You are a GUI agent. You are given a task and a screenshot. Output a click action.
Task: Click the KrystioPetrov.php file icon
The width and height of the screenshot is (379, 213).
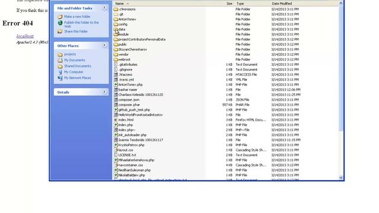coord(116,145)
